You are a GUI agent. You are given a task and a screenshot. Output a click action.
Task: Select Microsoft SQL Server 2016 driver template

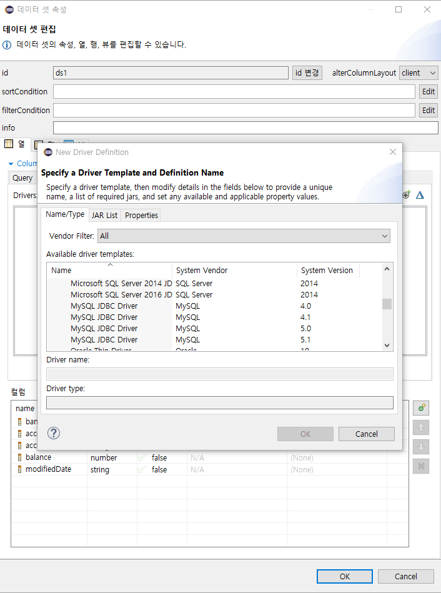tap(121, 294)
